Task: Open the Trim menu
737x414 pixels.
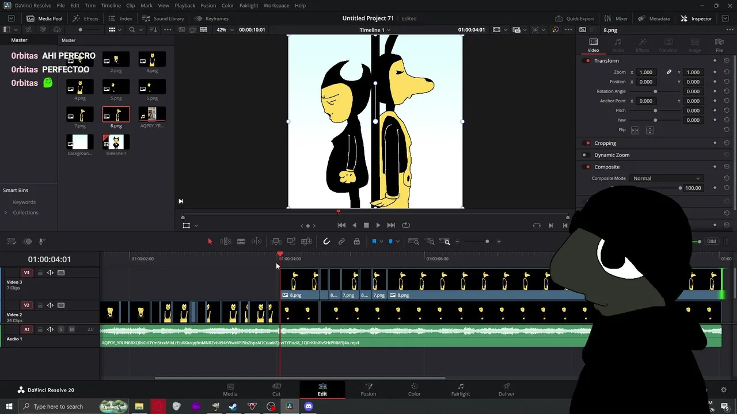Action: tap(90, 6)
